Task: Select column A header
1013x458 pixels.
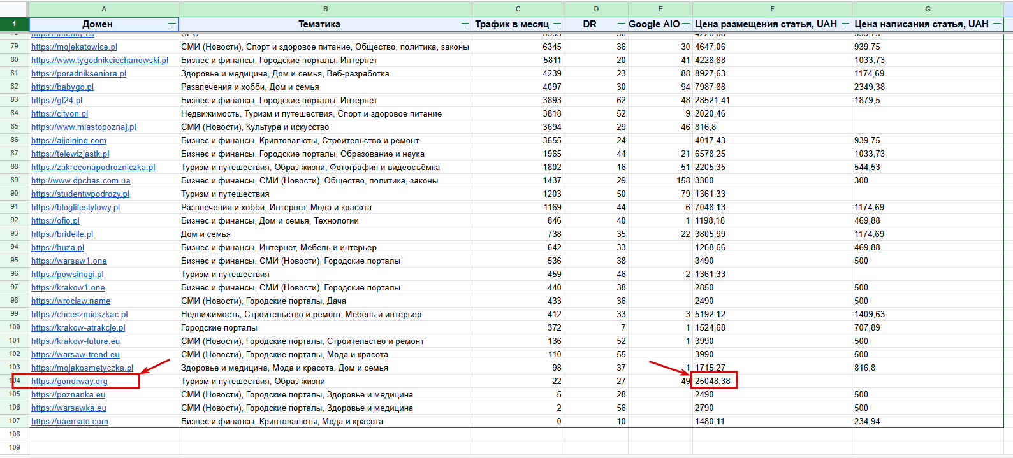Action: (104, 9)
